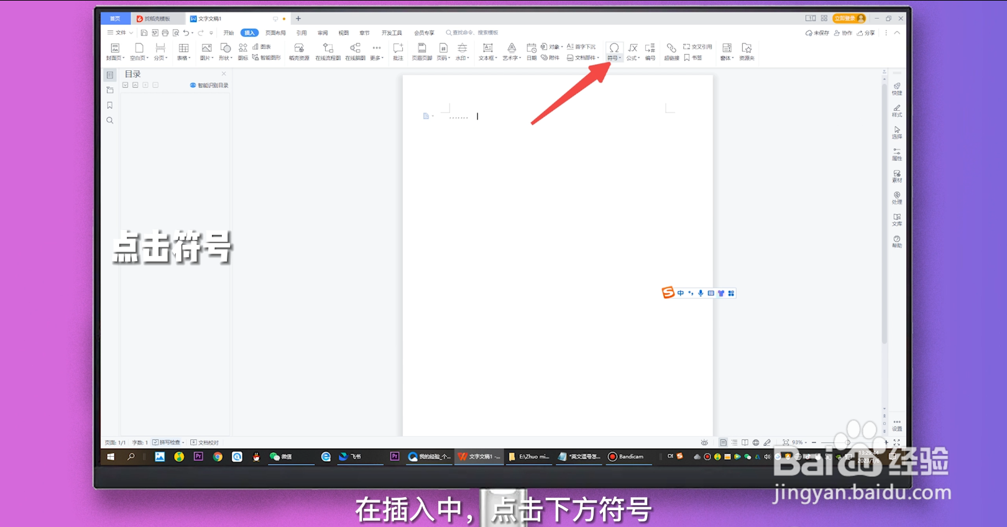Open 页眉页脚 header and footer

coord(421,52)
